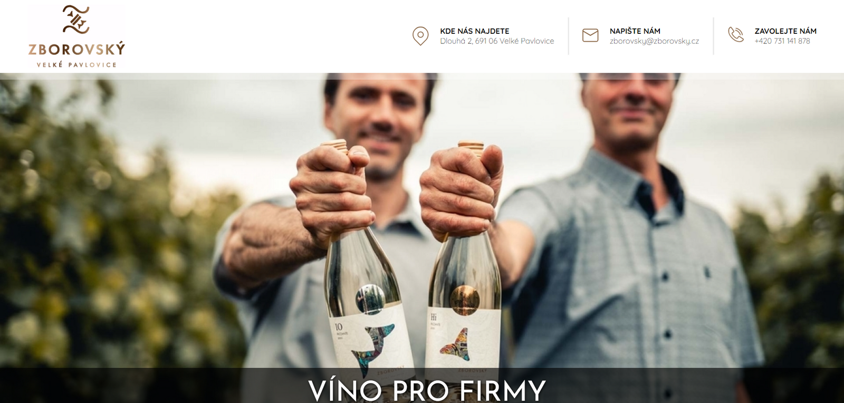Click the VÍNO PRO FIRMY banner title
This screenshot has width=844, height=403.
click(426, 390)
